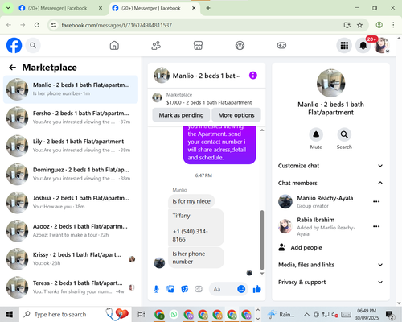Open the Joshua 2 beds conversation
The height and width of the screenshot is (322, 402).
click(x=71, y=202)
